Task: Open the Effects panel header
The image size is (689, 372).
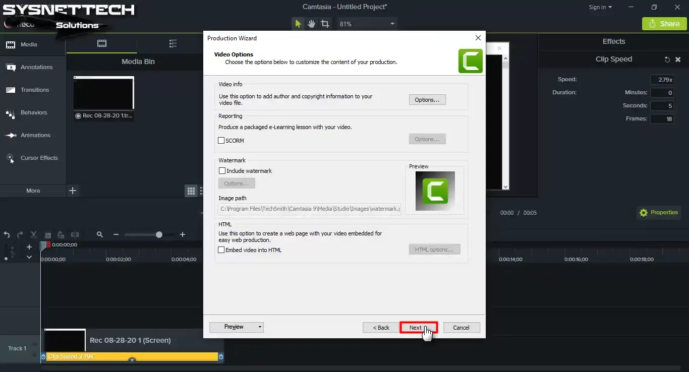Action: [x=613, y=41]
